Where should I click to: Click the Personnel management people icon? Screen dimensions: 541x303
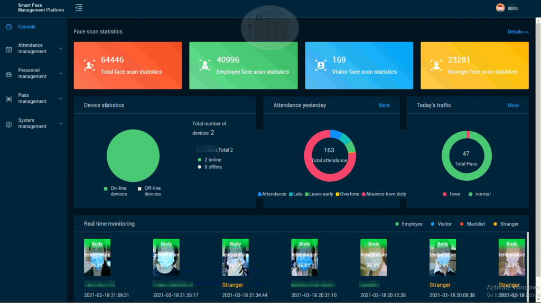pyautogui.click(x=8, y=74)
